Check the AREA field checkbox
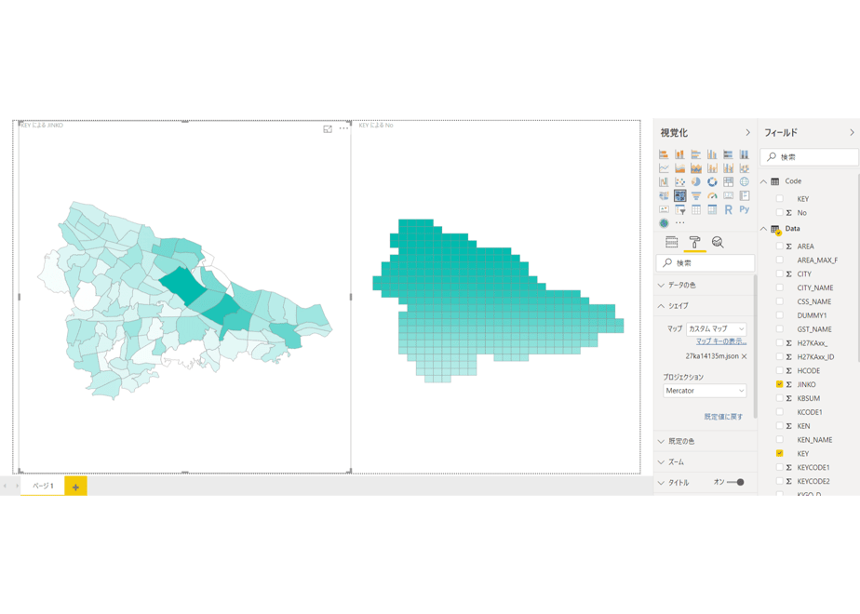 point(779,247)
